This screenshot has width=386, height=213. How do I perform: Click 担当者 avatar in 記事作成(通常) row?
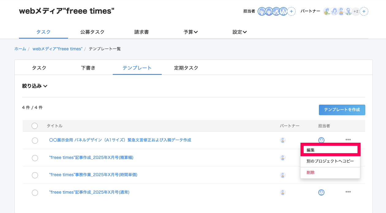click(321, 192)
